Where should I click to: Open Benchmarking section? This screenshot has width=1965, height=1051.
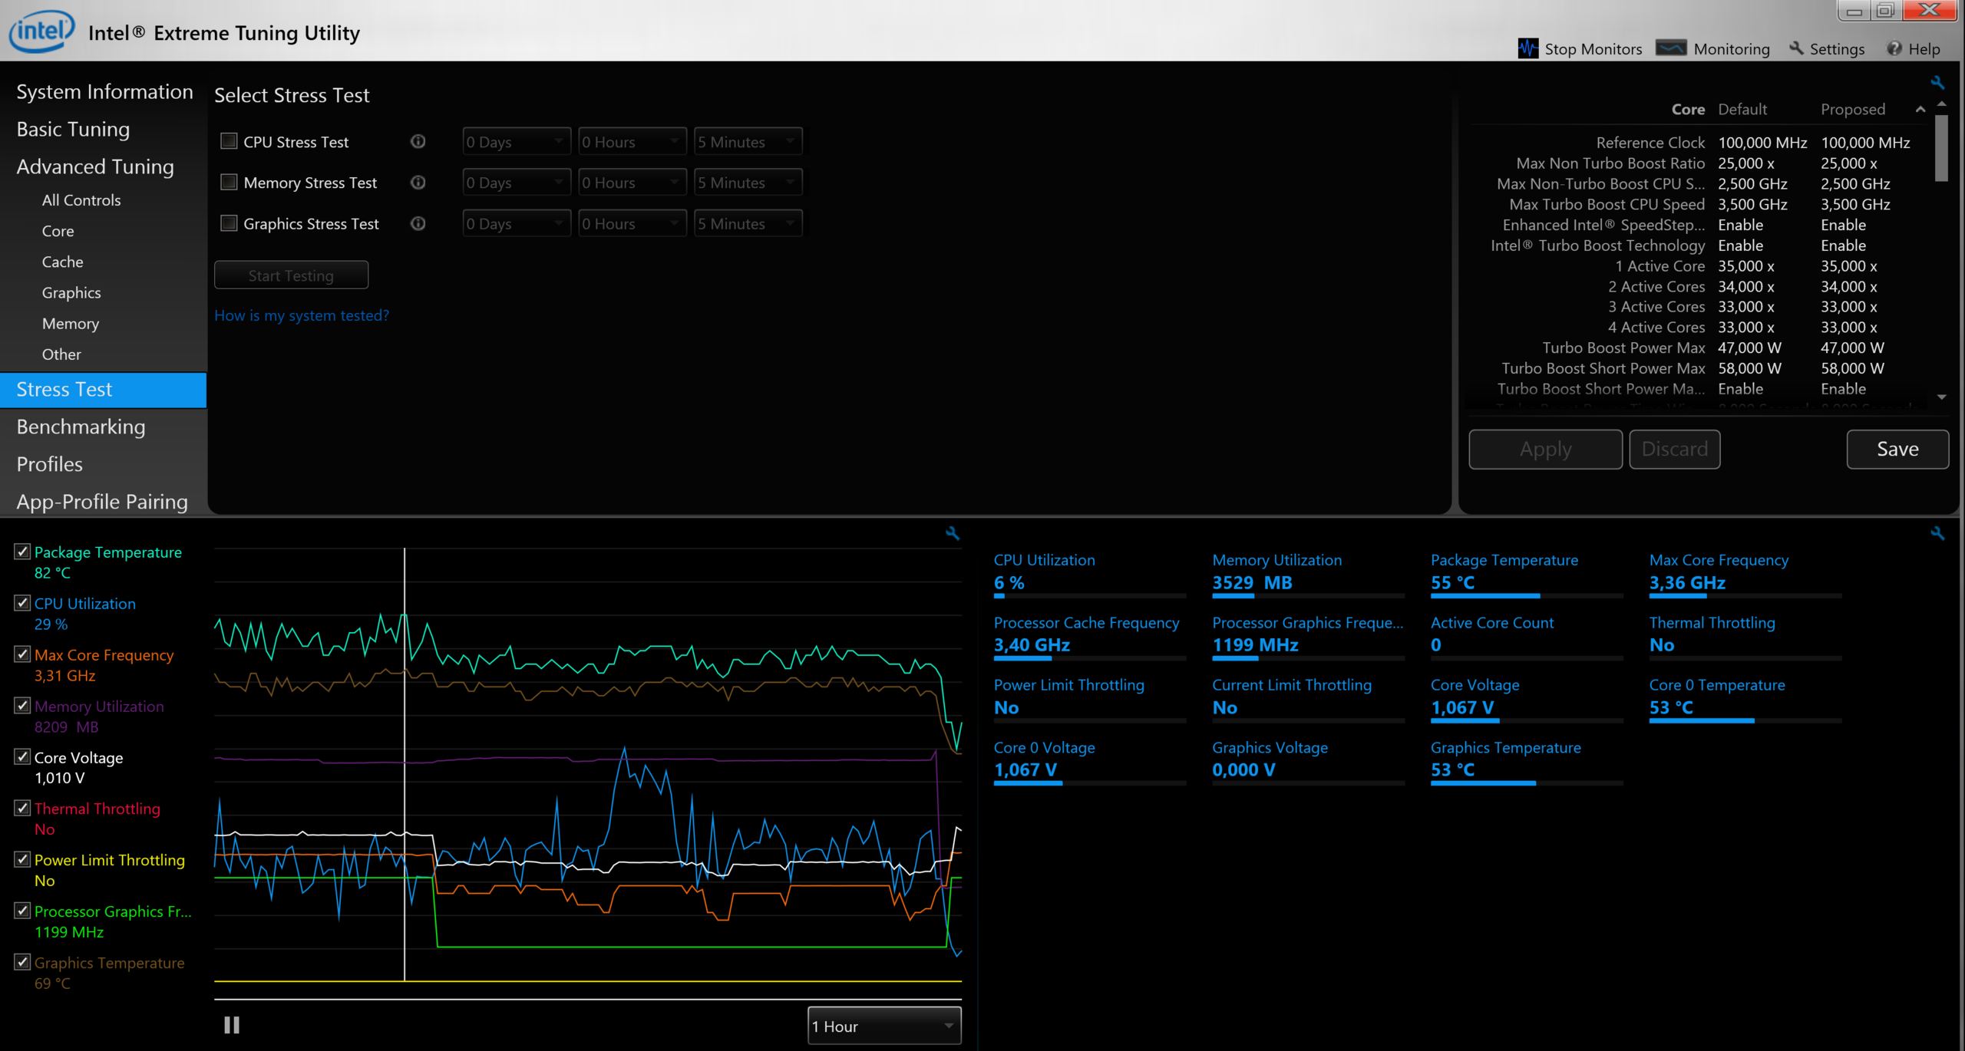coord(81,427)
